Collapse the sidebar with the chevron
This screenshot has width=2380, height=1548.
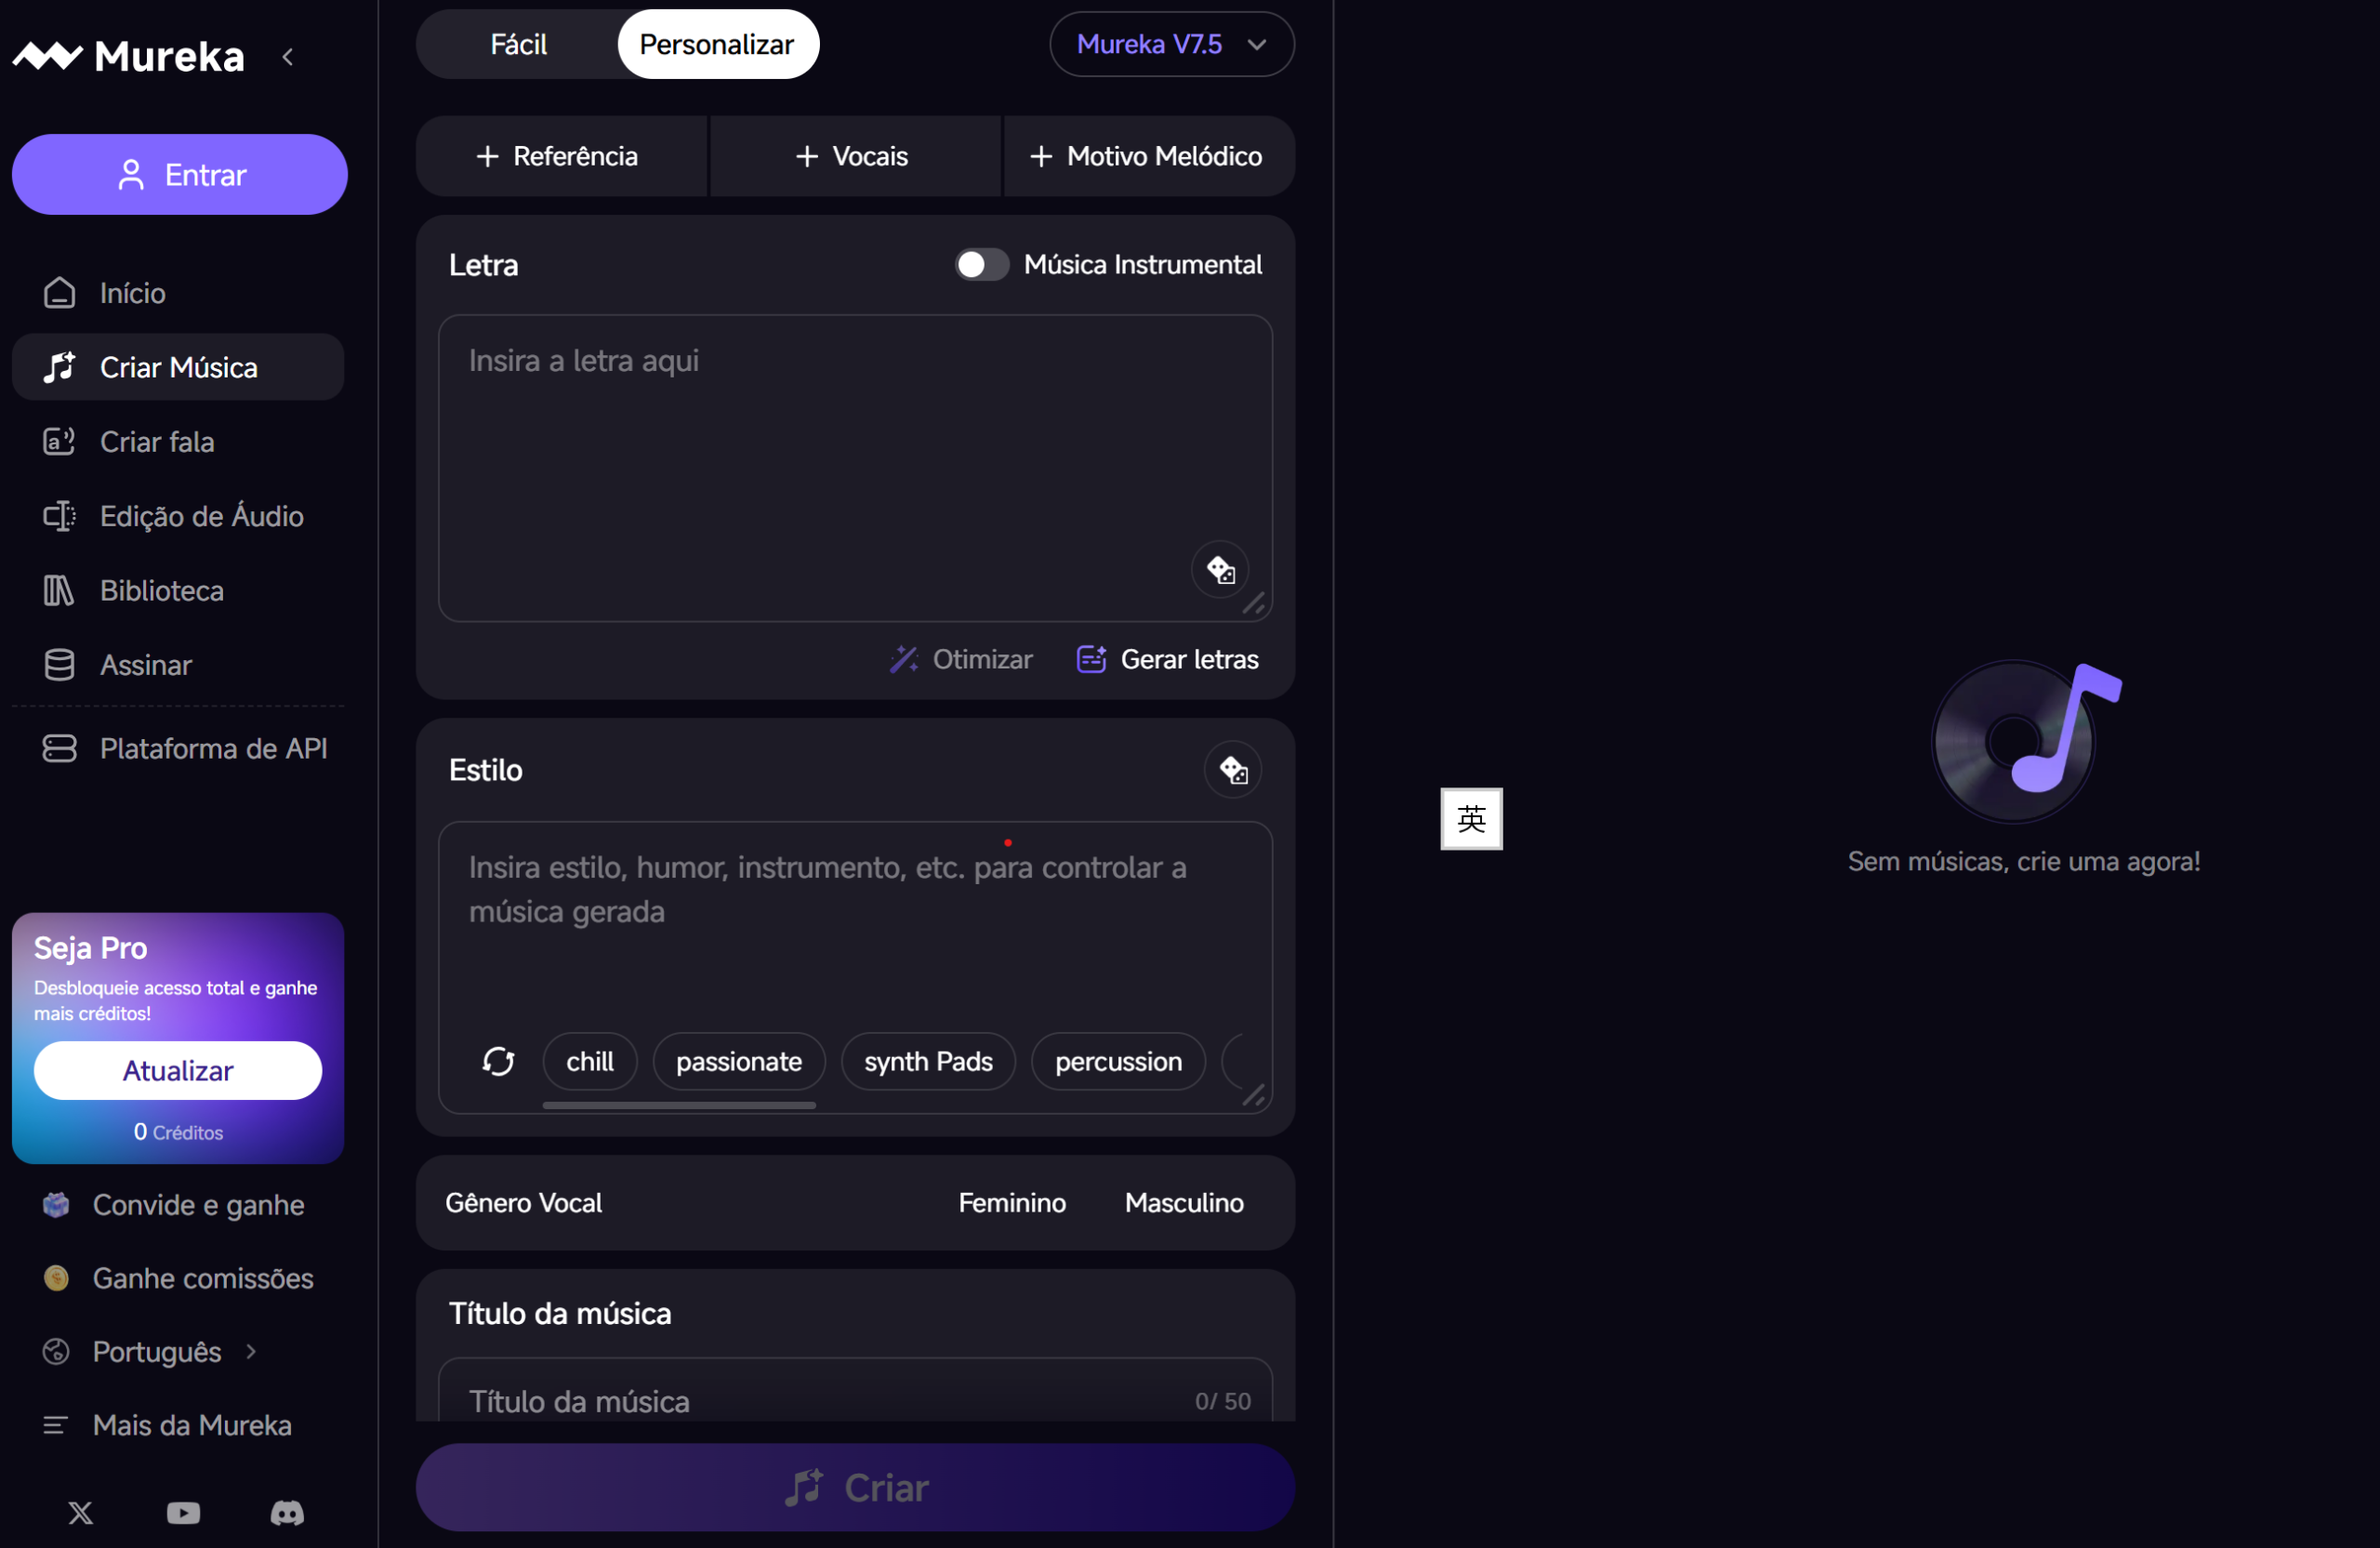(x=289, y=57)
